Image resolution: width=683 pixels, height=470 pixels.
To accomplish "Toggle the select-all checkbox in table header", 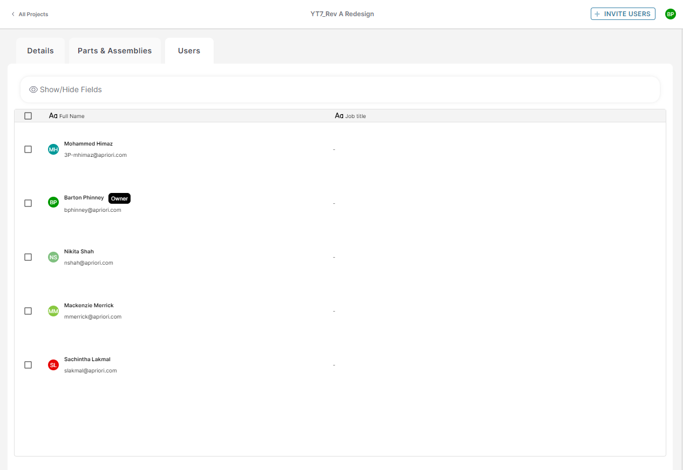I will tap(28, 116).
